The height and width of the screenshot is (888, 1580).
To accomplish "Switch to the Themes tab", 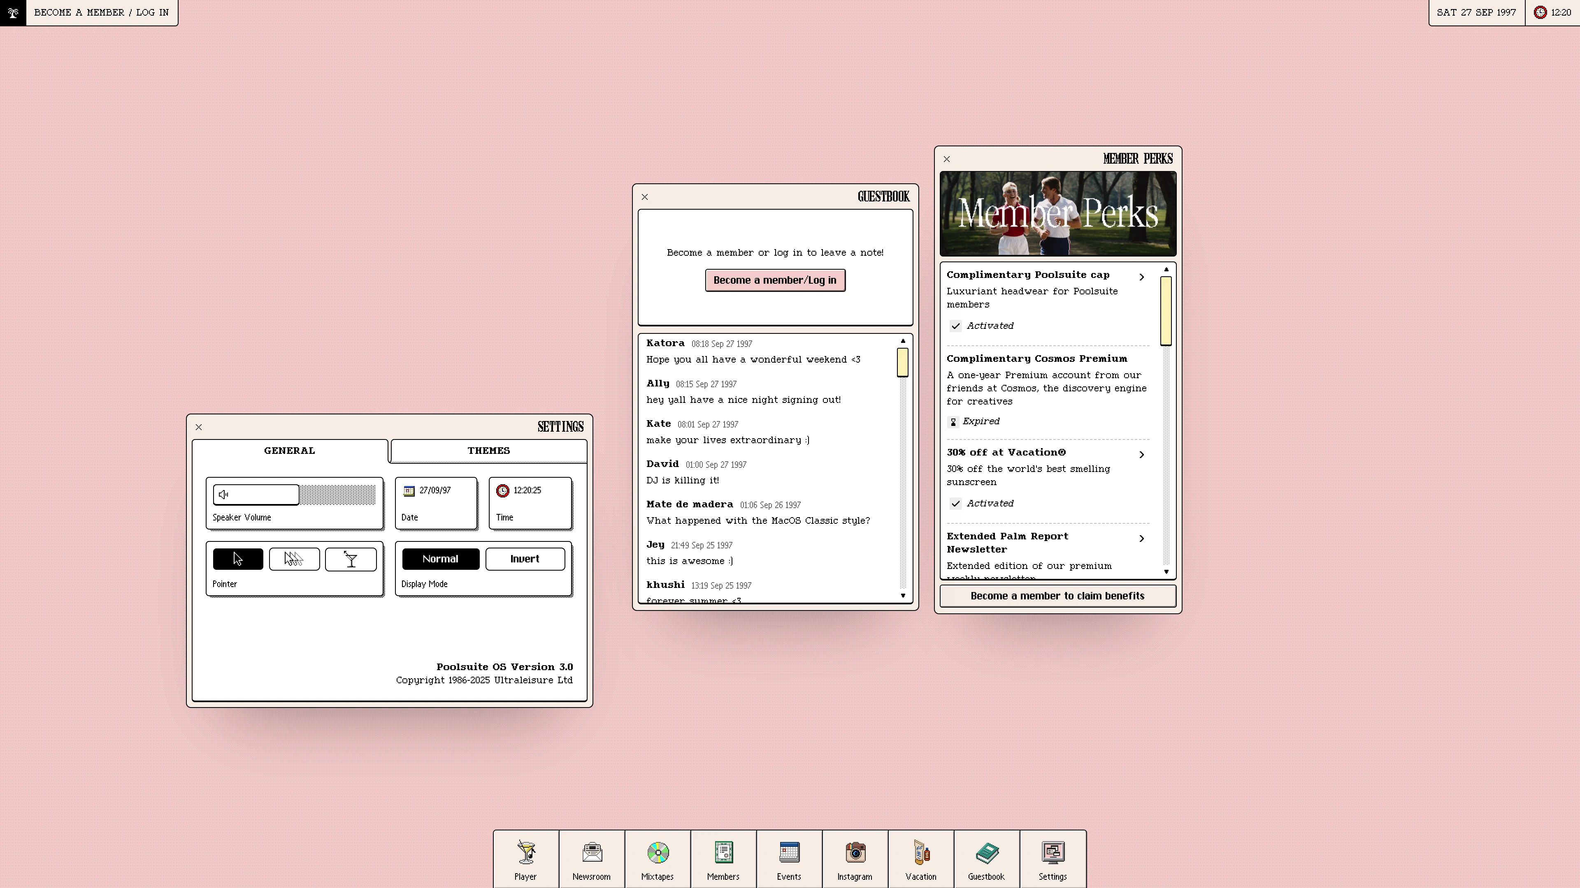I will pyautogui.click(x=488, y=451).
